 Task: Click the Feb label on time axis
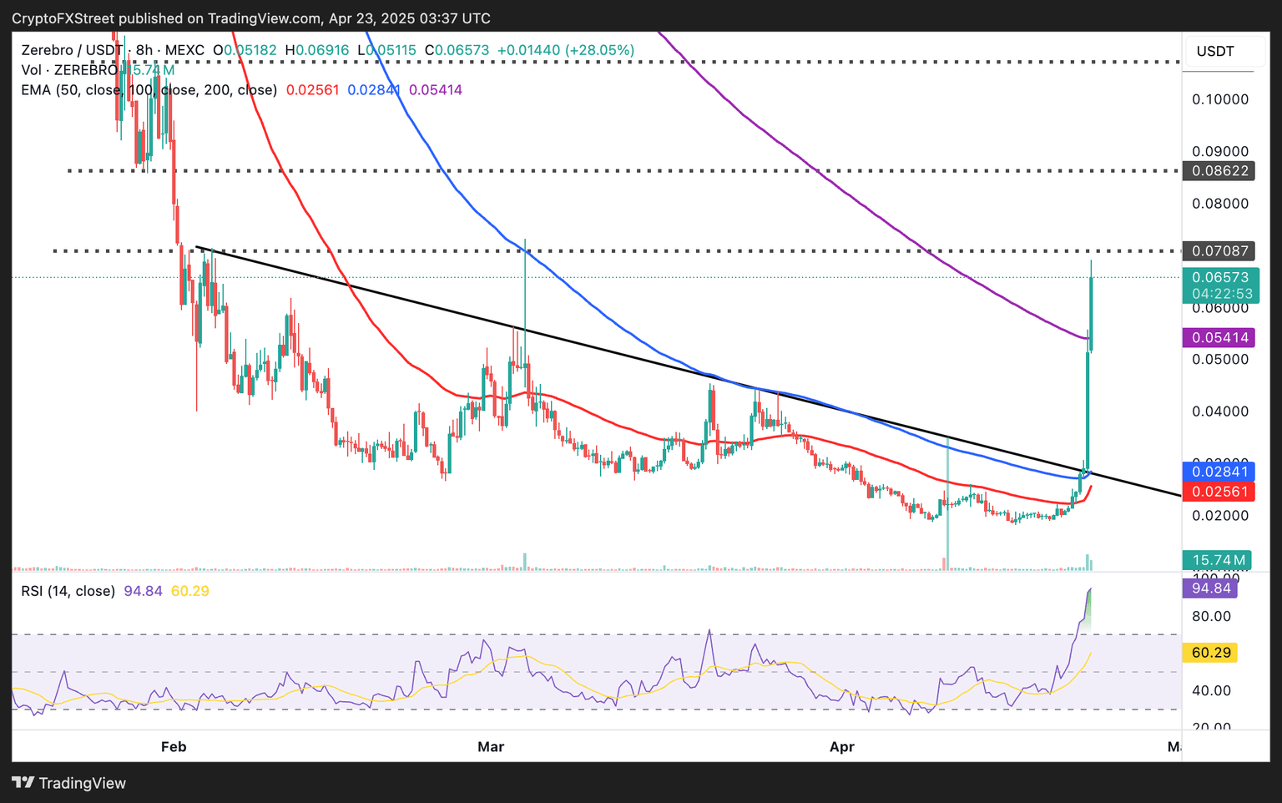[x=174, y=746]
